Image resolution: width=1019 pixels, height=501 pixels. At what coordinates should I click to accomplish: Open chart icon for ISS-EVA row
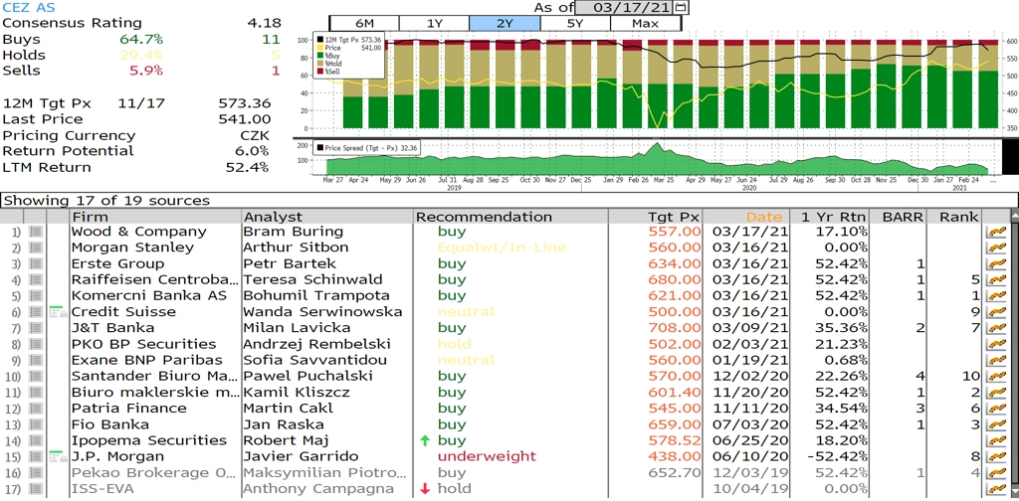pyautogui.click(x=995, y=489)
